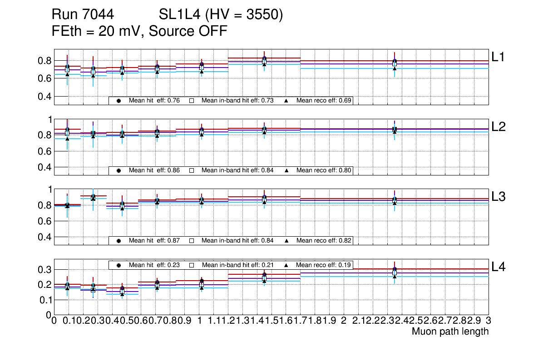
Task: Click the L4 panel label
Action: [x=499, y=267]
